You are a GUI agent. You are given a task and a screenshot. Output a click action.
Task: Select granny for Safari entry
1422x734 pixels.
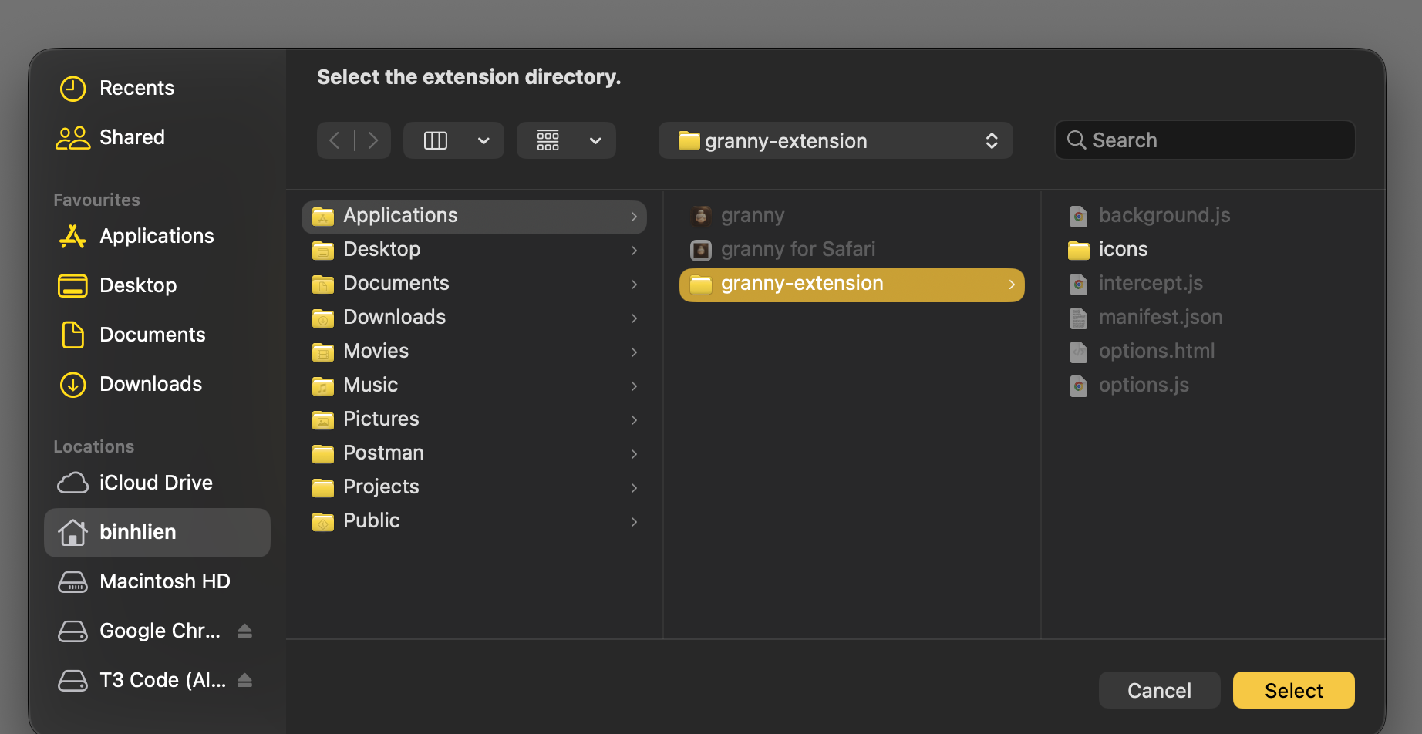851,250
